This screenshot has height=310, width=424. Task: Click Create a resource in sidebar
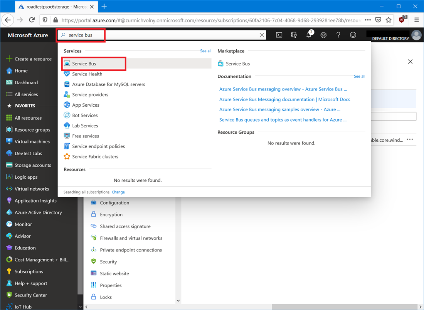point(33,59)
